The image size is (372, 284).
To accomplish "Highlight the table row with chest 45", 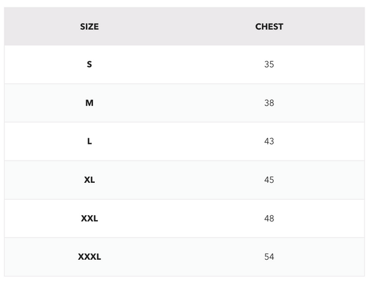I will (x=180, y=180).
